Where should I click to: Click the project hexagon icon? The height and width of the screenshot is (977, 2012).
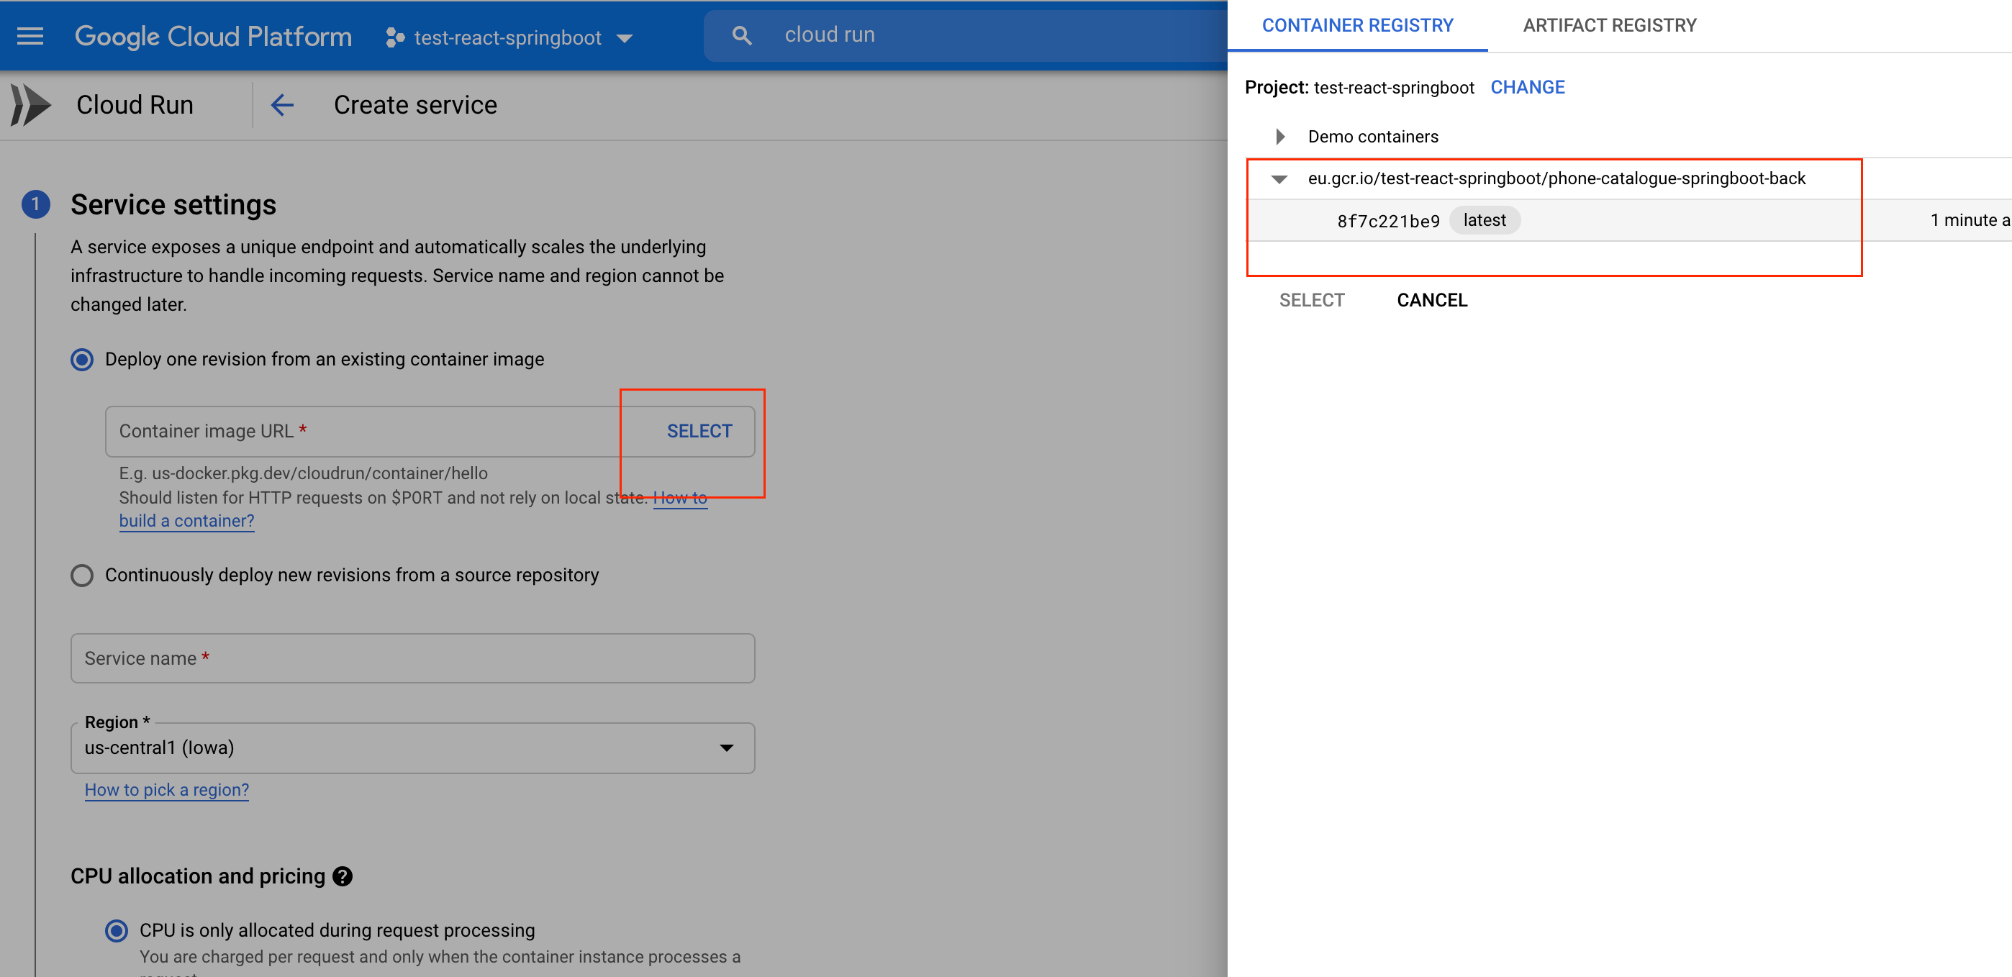click(395, 37)
